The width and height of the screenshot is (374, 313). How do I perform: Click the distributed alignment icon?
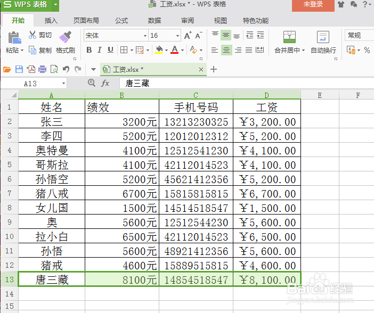point(259,50)
